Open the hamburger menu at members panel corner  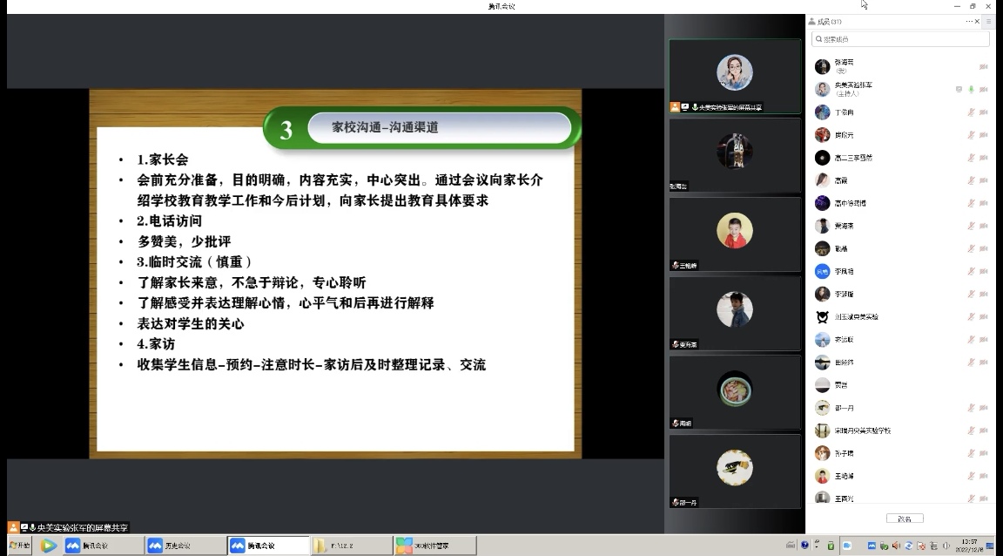click(988, 21)
